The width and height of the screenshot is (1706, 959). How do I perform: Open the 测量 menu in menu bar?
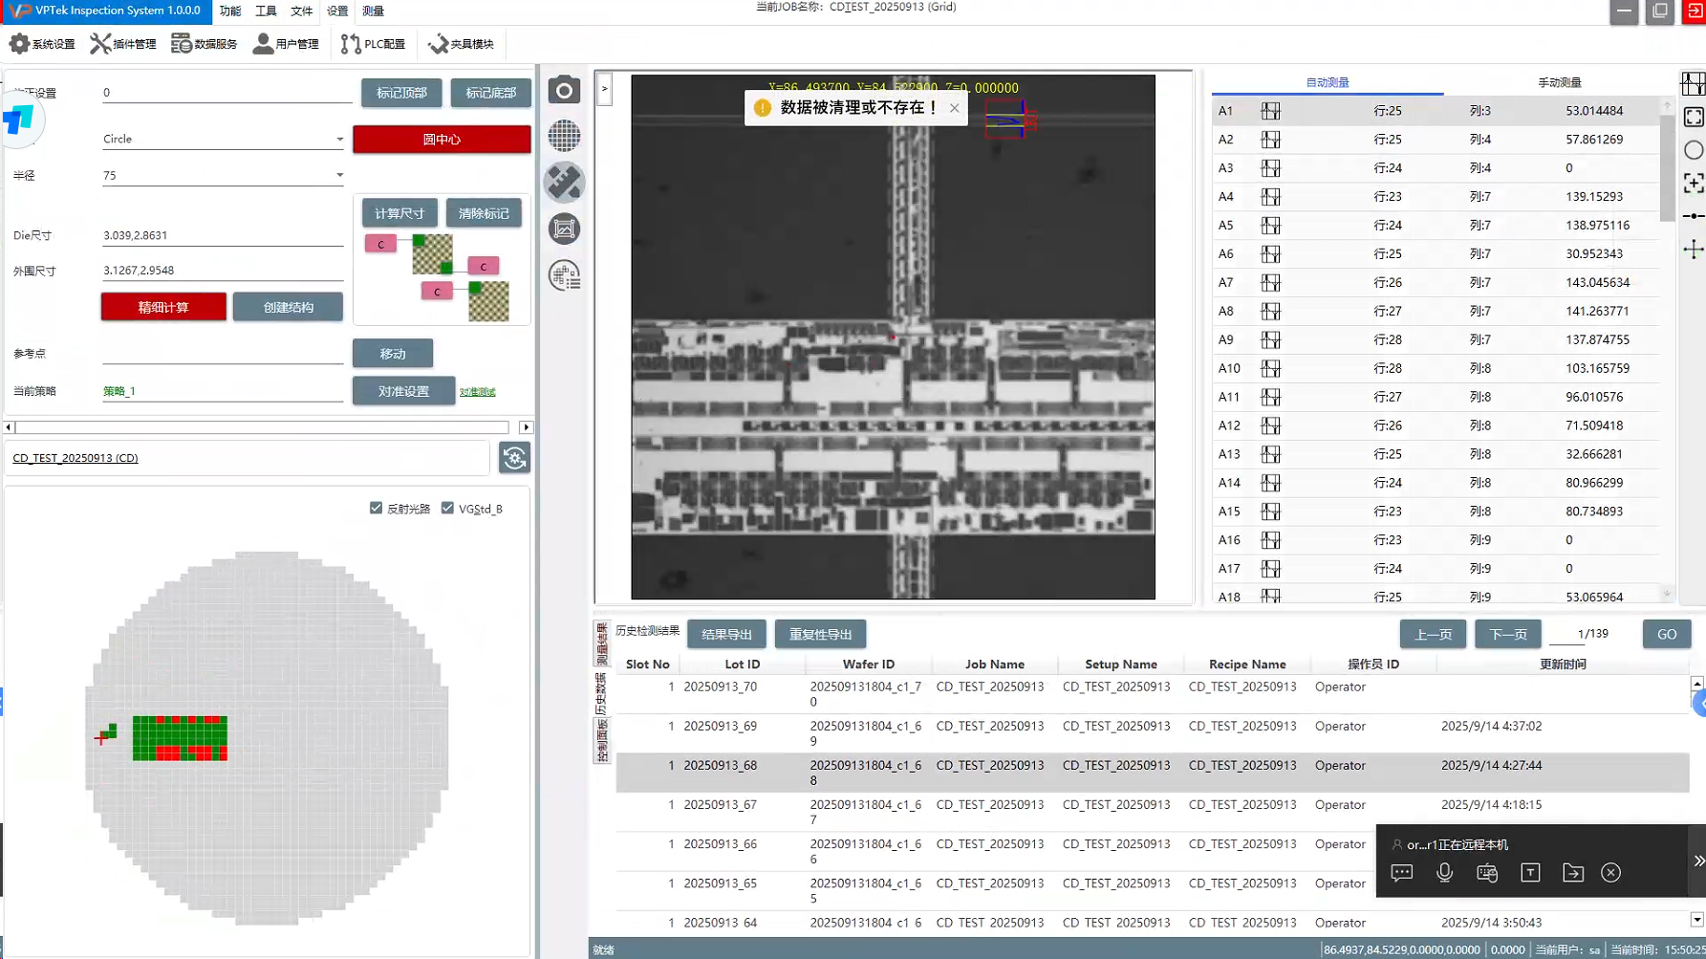[373, 11]
